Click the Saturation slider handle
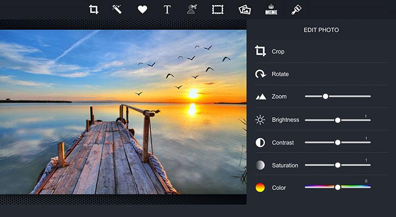 point(338,165)
